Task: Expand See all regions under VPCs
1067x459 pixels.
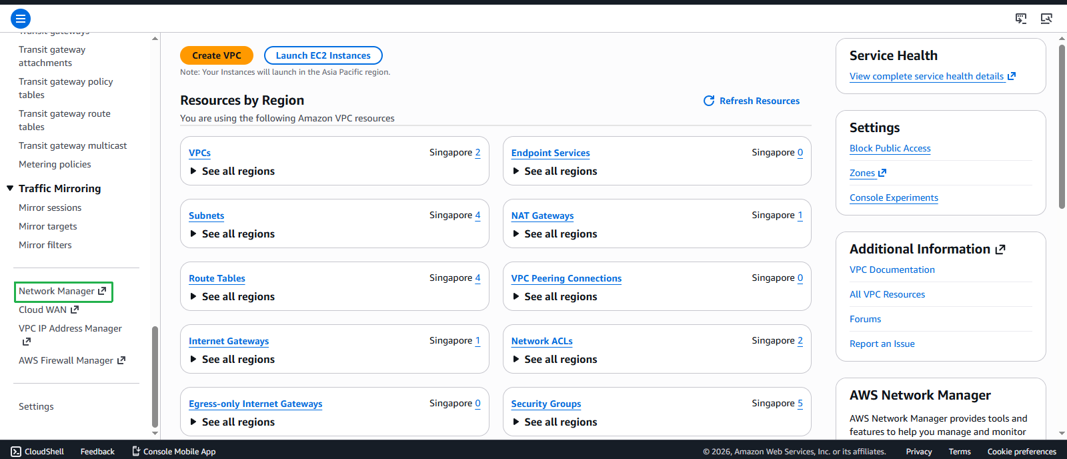Action: (x=232, y=171)
